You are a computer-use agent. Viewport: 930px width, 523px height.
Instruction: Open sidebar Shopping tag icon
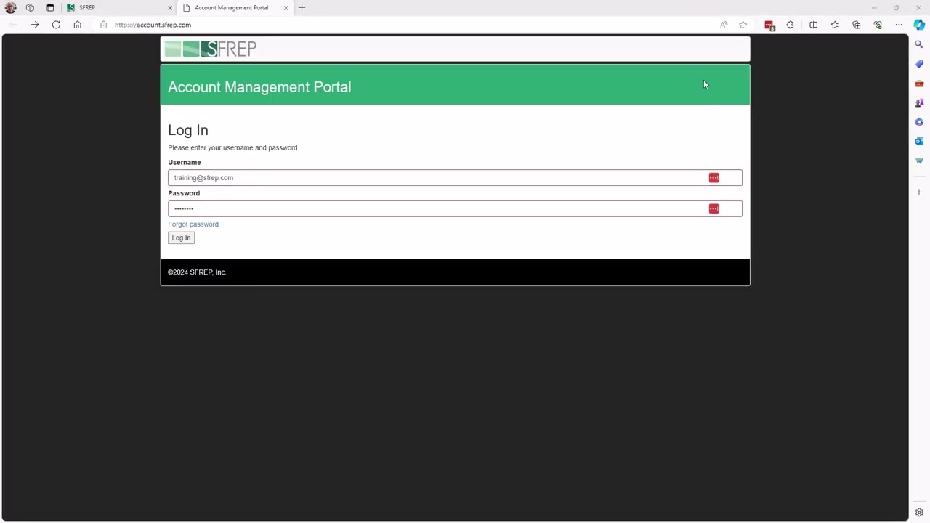click(x=919, y=64)
